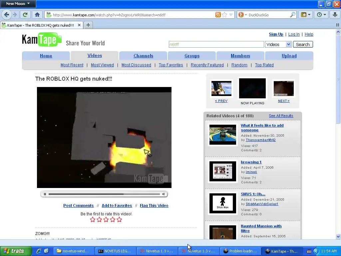The height and width of the screenshot is (256, 341).
Task: Seek on the video progress bar
Action: 104,194
